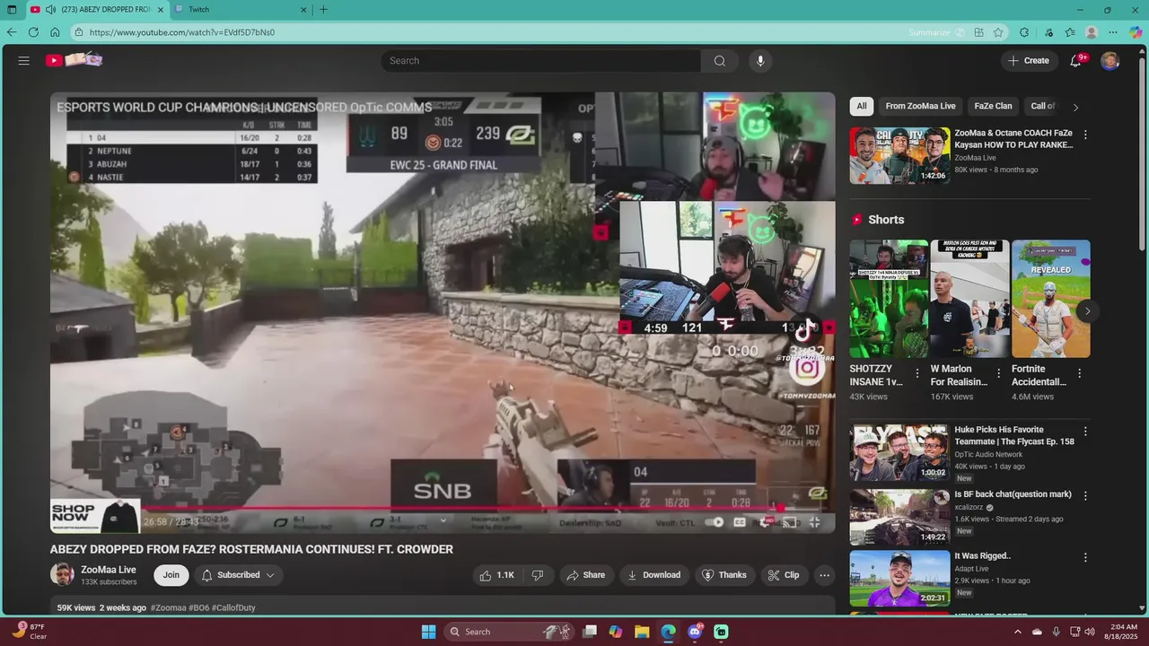
Task: Toggle the video autoplay switch
Action: click(x=715, y=522)
